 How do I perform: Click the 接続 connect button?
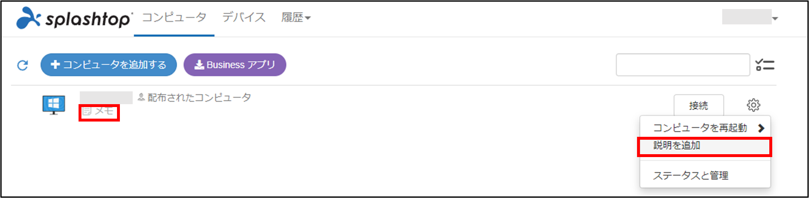coord(699,105)
